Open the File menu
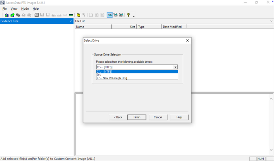The image size is (274, 161). click(x=4, y=9)
